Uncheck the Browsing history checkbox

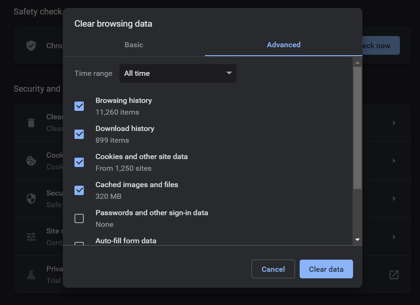[x=79, y=106]
